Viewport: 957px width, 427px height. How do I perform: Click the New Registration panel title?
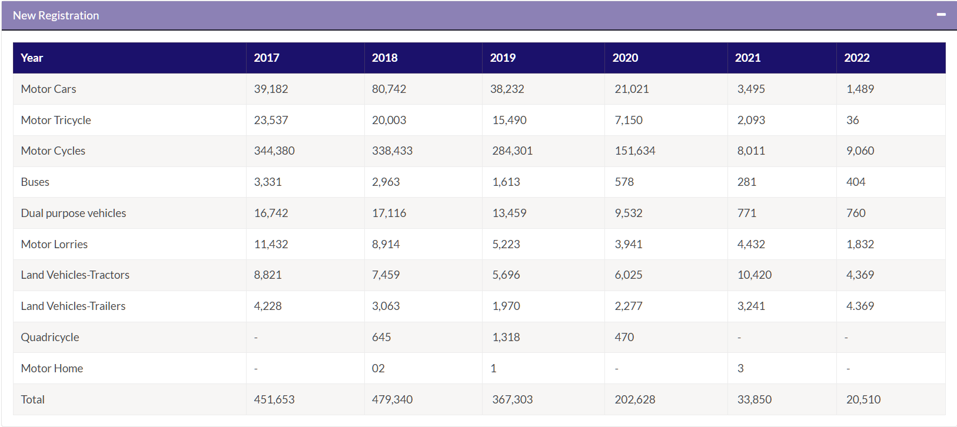click(56, 15)
